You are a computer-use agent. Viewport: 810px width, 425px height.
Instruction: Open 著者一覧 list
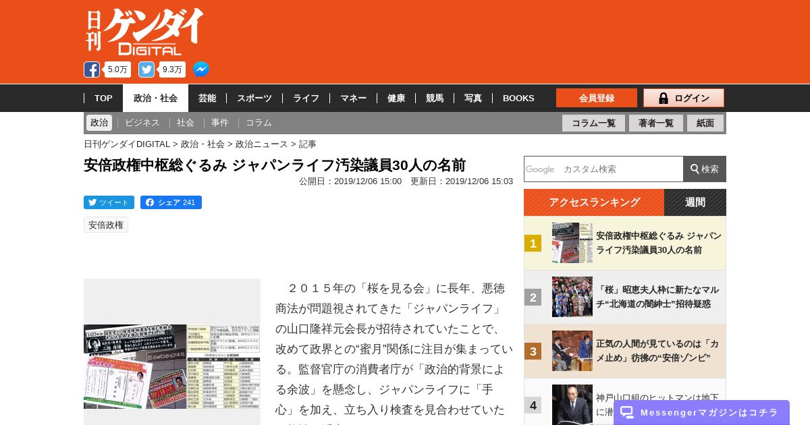coord(656,123)
